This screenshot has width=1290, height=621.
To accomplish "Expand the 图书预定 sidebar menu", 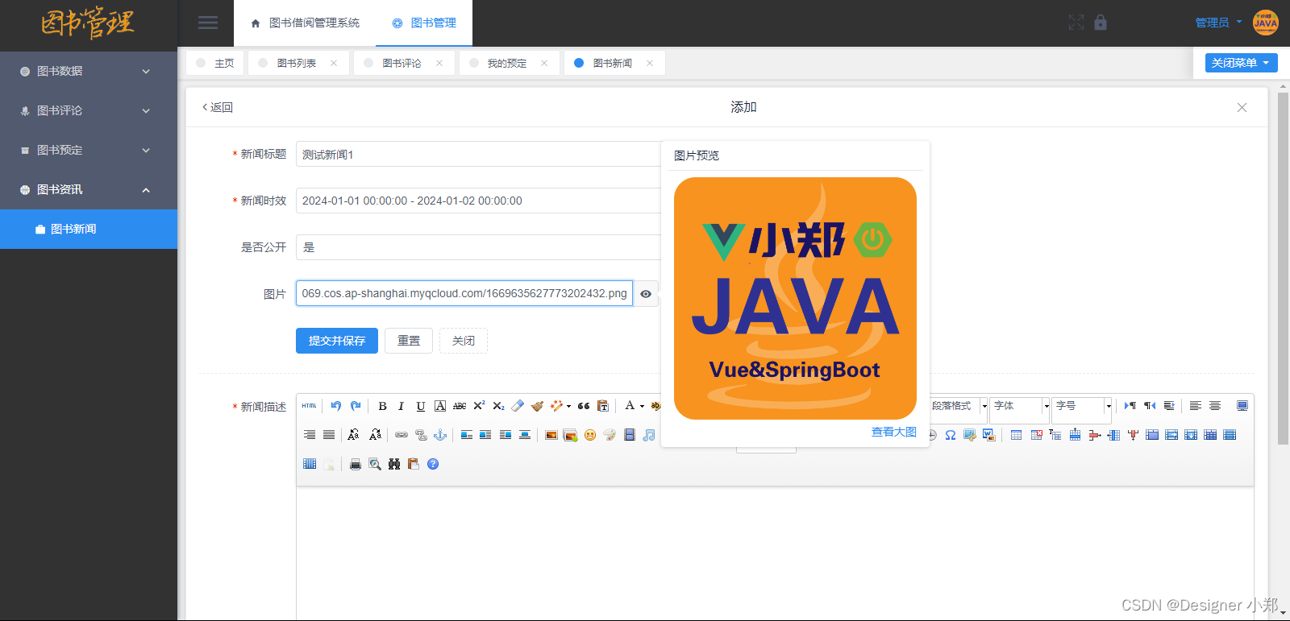I will pyautogui.click(x=89, y=150).
